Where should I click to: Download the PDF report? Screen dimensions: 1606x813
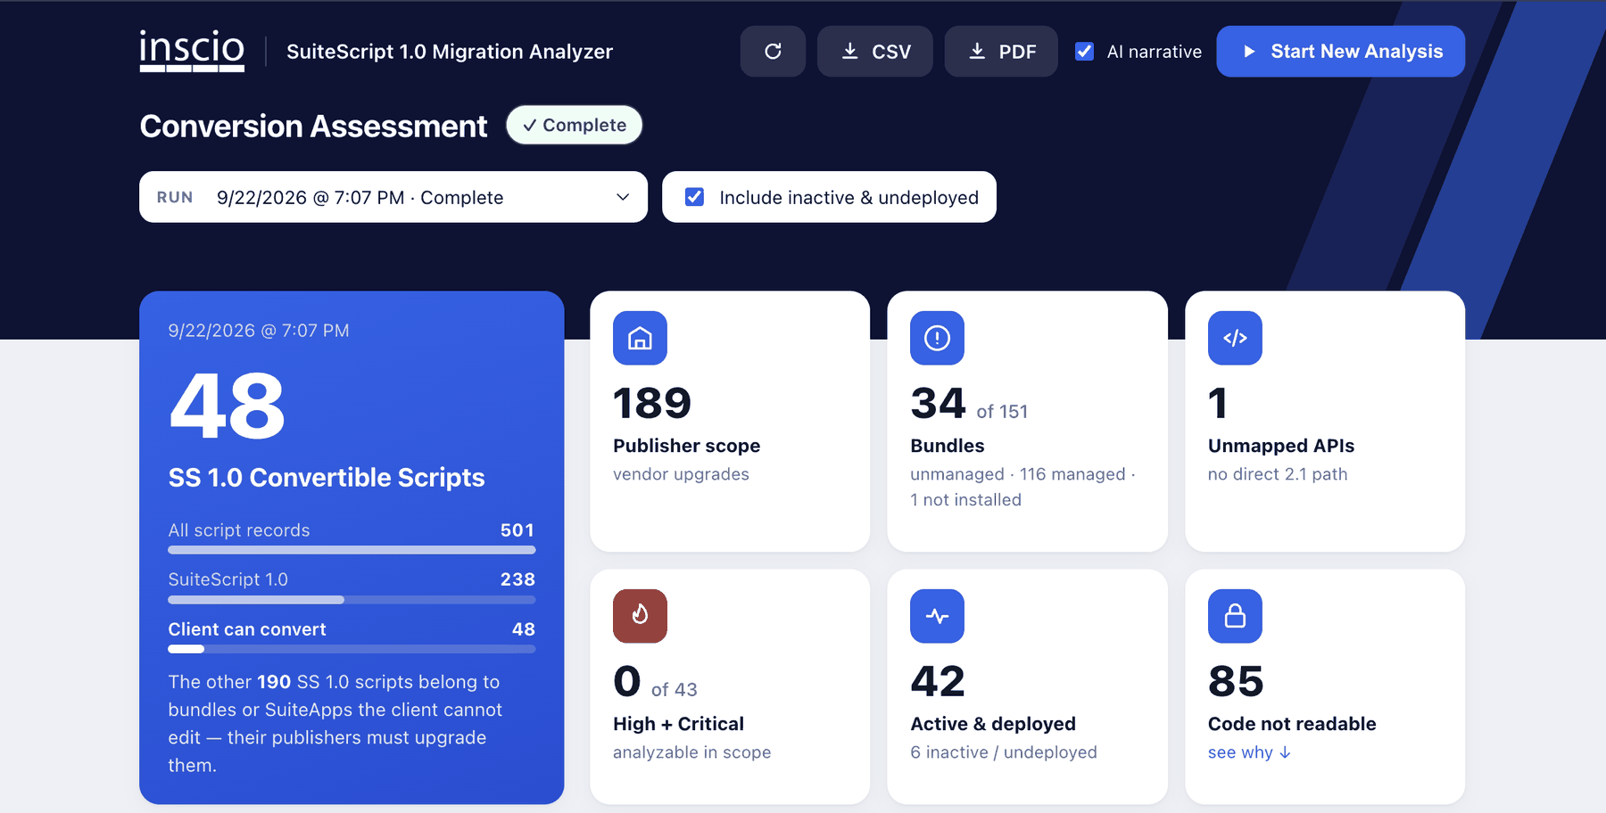[x=1001, y=52]
